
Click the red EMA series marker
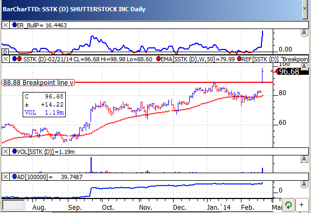point(158,59)
